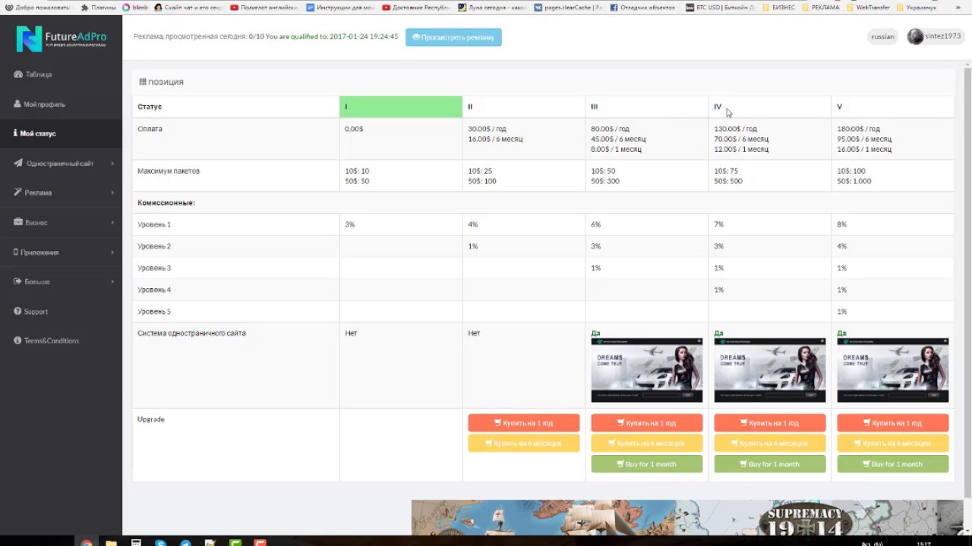Open Telegram from the taskbar
The image size is (972, 546).
tap(185, 543)
